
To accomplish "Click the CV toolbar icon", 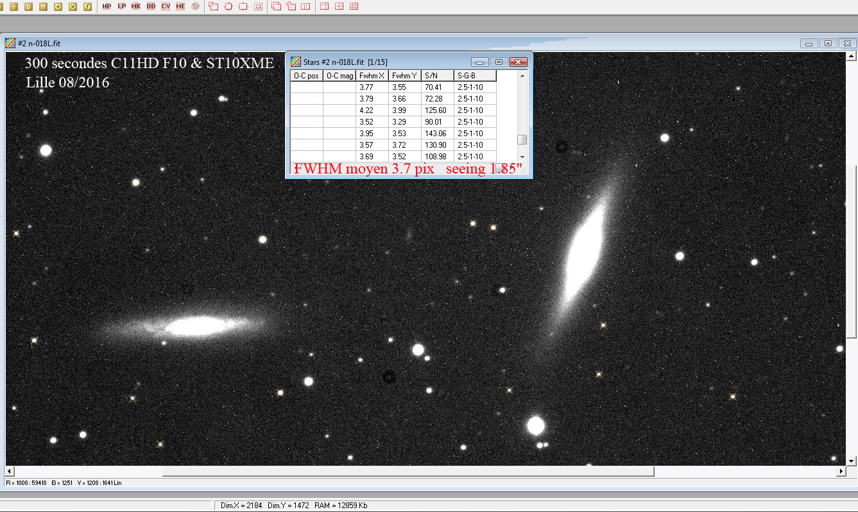I will [166, 6].
